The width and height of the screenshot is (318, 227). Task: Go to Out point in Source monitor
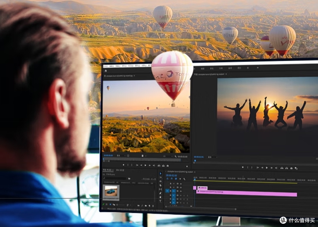tap(154, 165)
